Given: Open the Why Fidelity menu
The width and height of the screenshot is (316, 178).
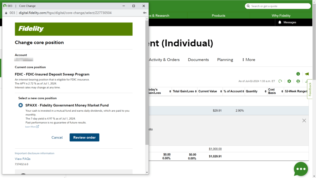Looking at the screenshot, I should coord(281,15).
